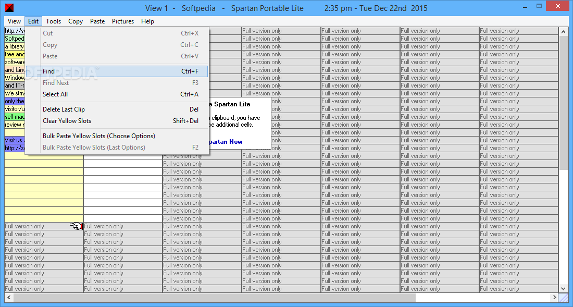The height and width of the screenshot is (307, 573).
Task: Select the 'We striv' yellow clip cell
Action: pyautogui.click(x=15, y=93)
